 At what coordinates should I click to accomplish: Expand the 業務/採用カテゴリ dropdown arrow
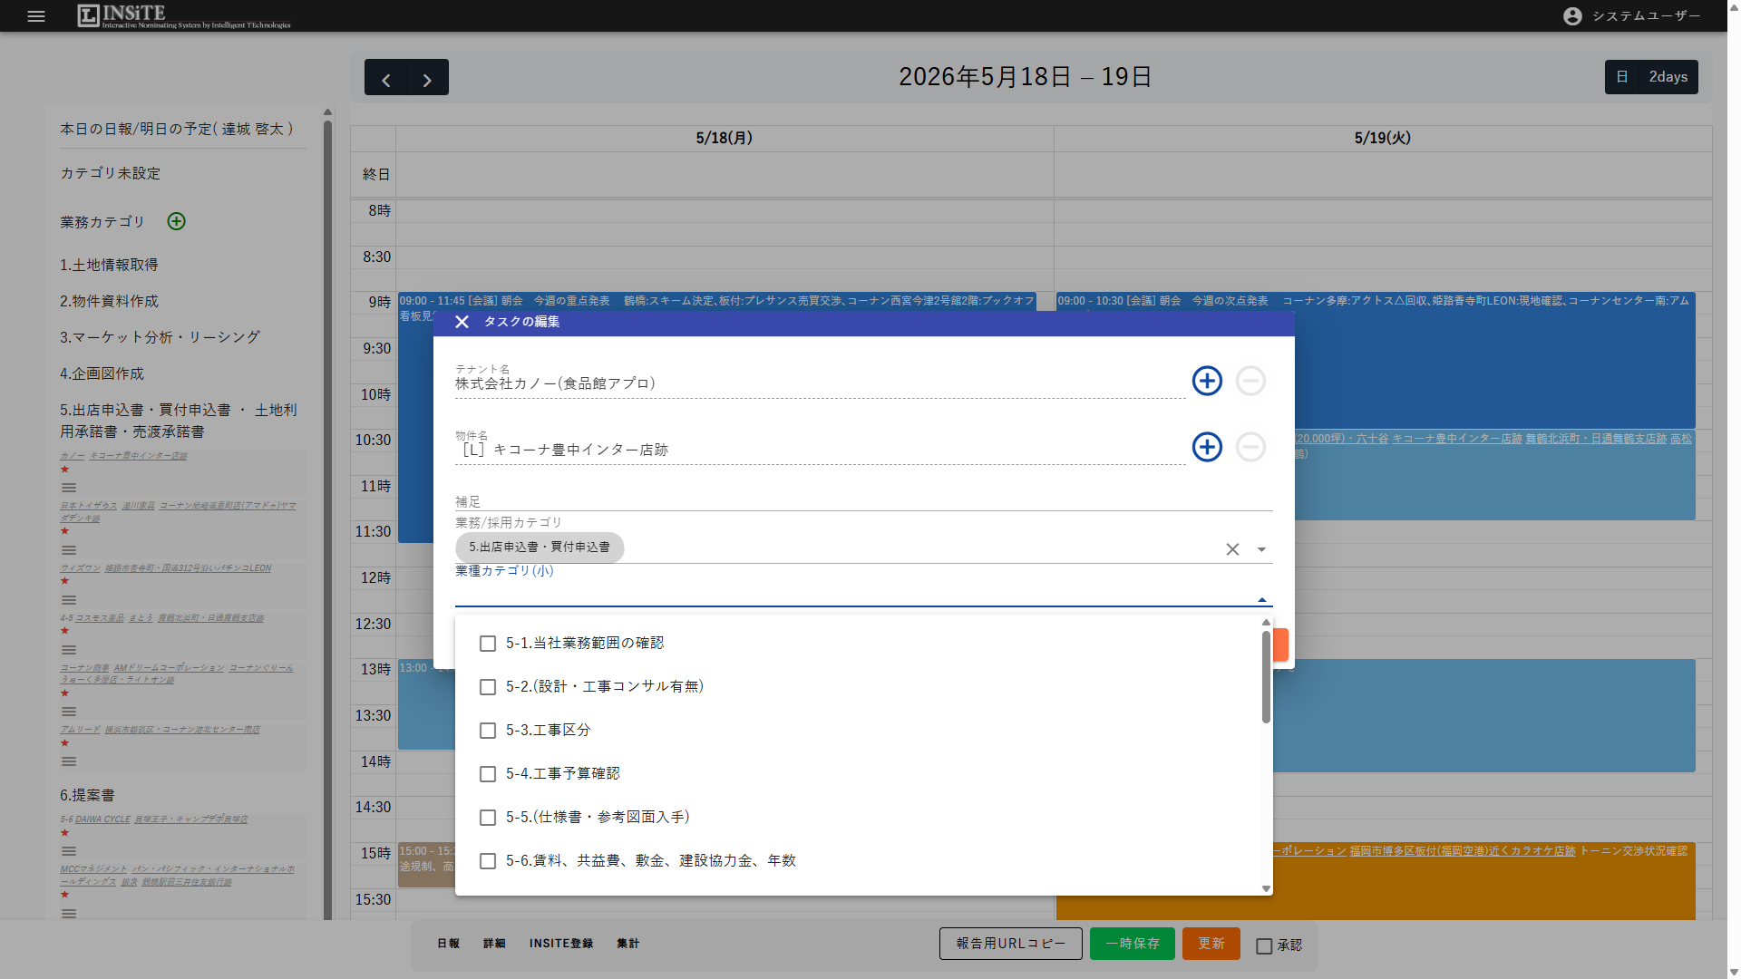[x=1261, y=549]
